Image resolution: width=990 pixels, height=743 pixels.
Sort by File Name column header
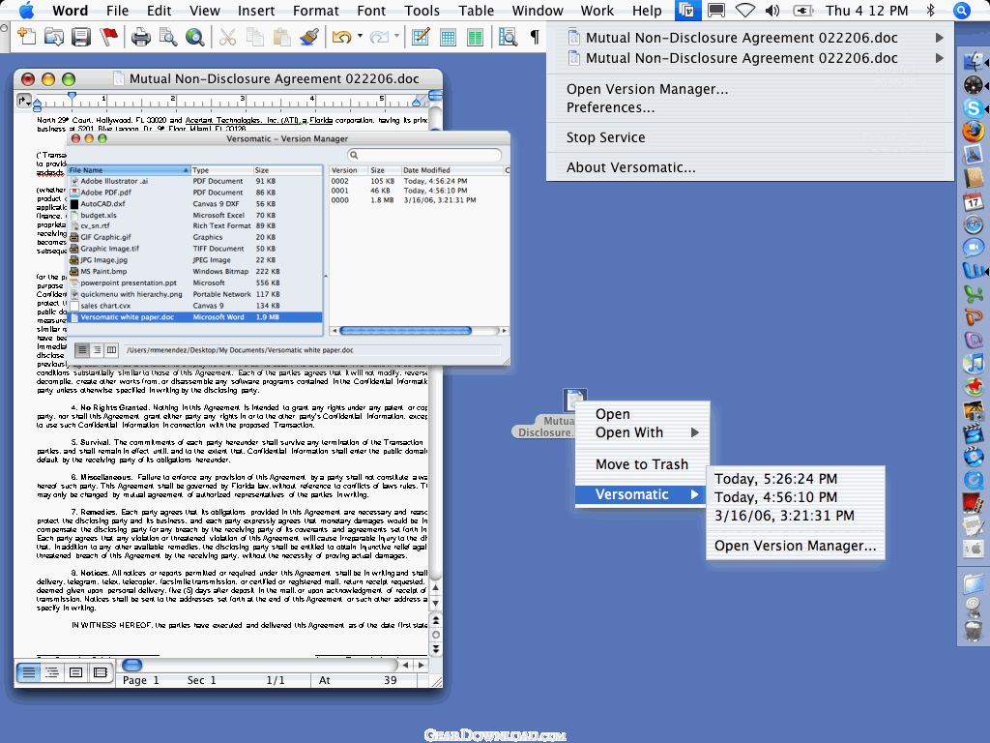[129, 170]
